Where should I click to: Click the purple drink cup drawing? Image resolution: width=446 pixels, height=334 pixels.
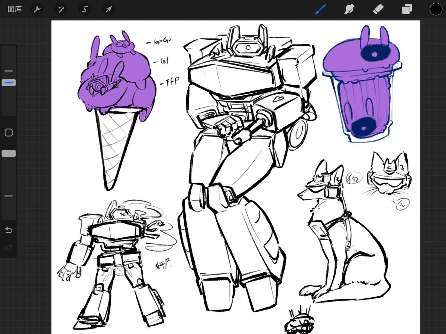click(x=362, y=84)
